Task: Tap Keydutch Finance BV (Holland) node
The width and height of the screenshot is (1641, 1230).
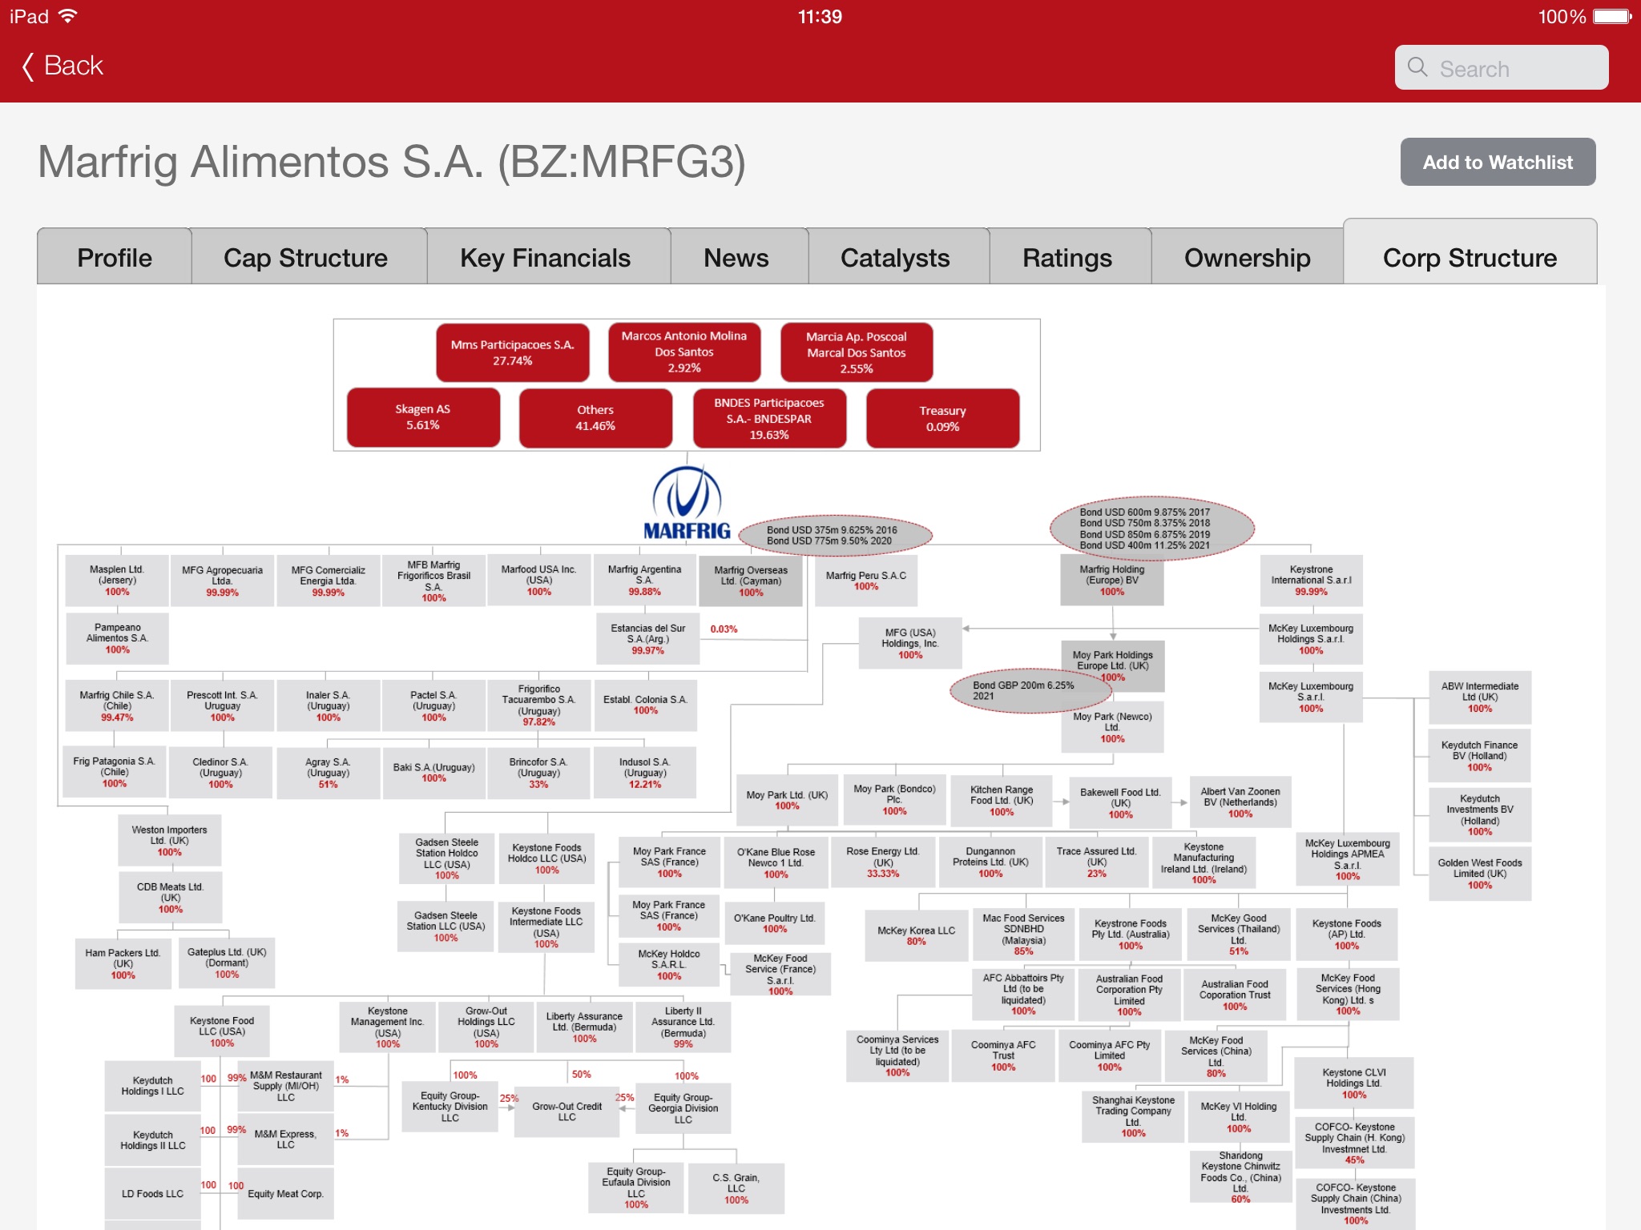Action: (x=1480, y=755)
